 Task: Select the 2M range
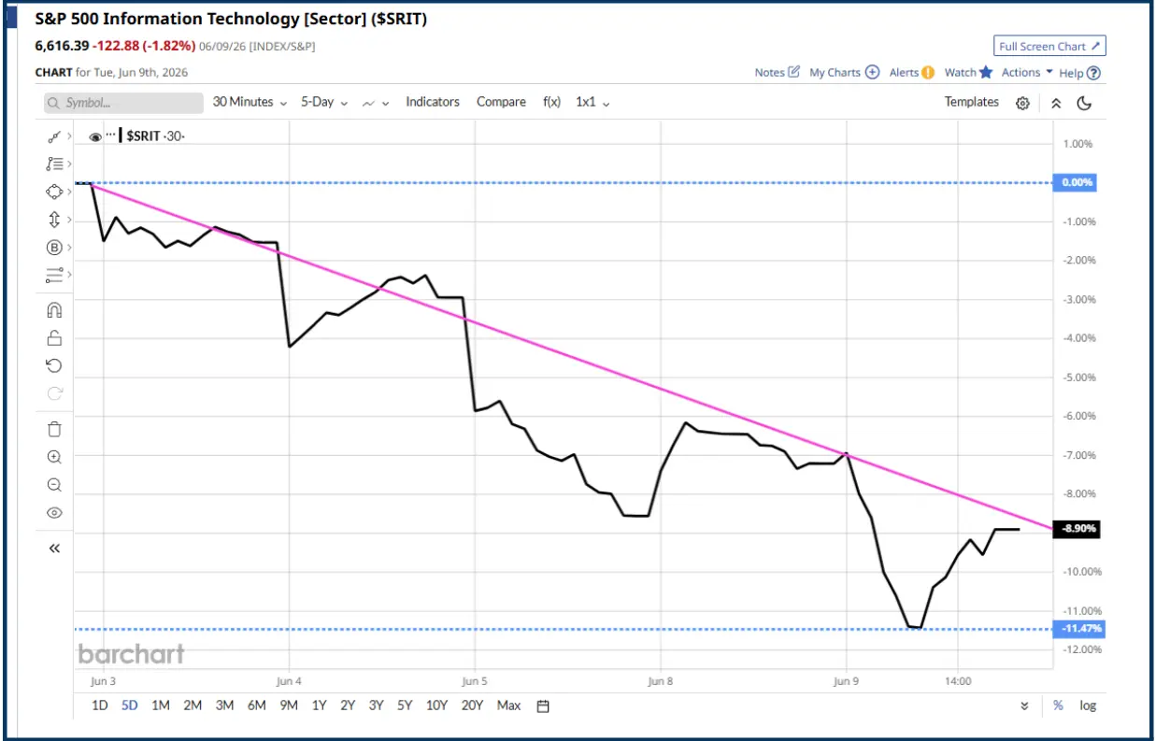click(193, 705)
